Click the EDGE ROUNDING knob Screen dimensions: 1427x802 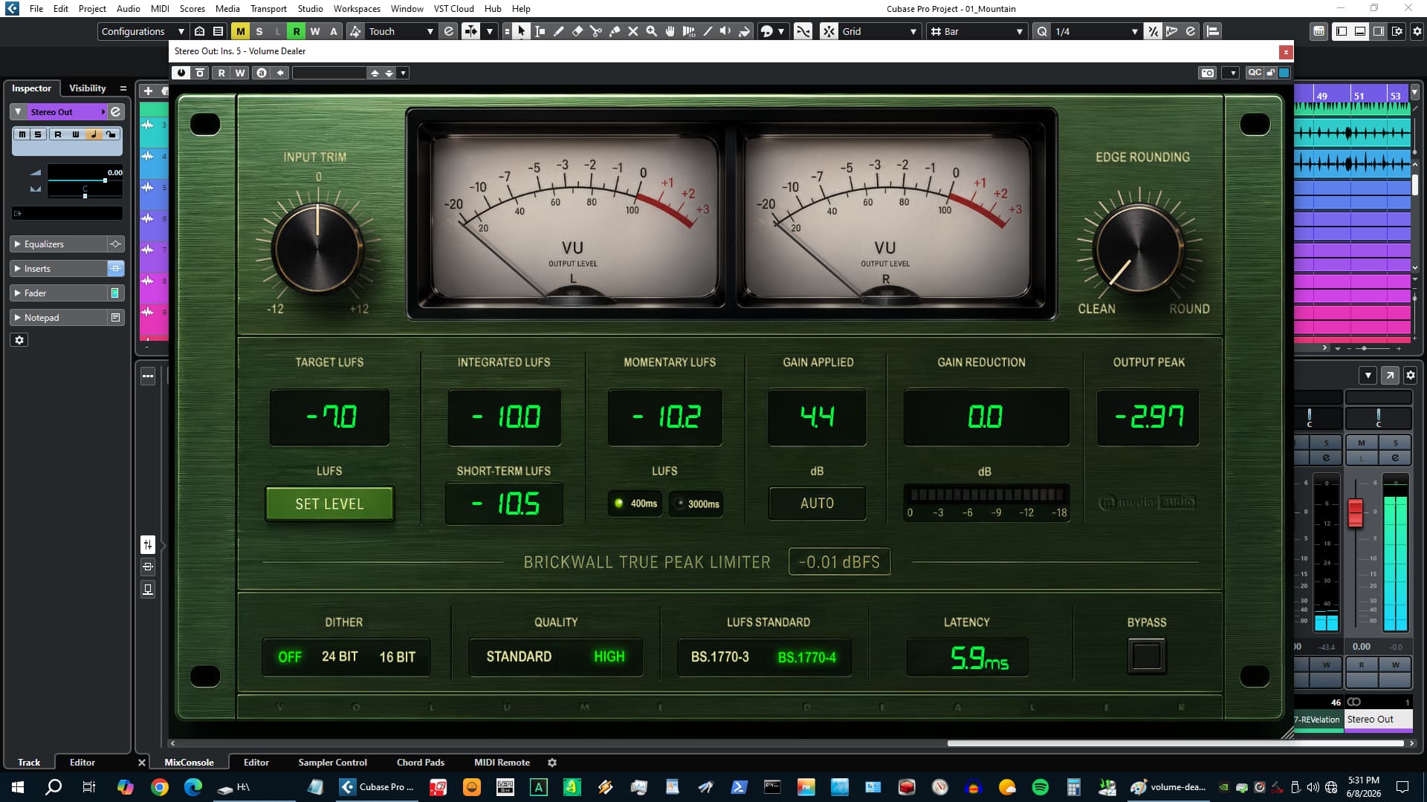(1138, 249)
